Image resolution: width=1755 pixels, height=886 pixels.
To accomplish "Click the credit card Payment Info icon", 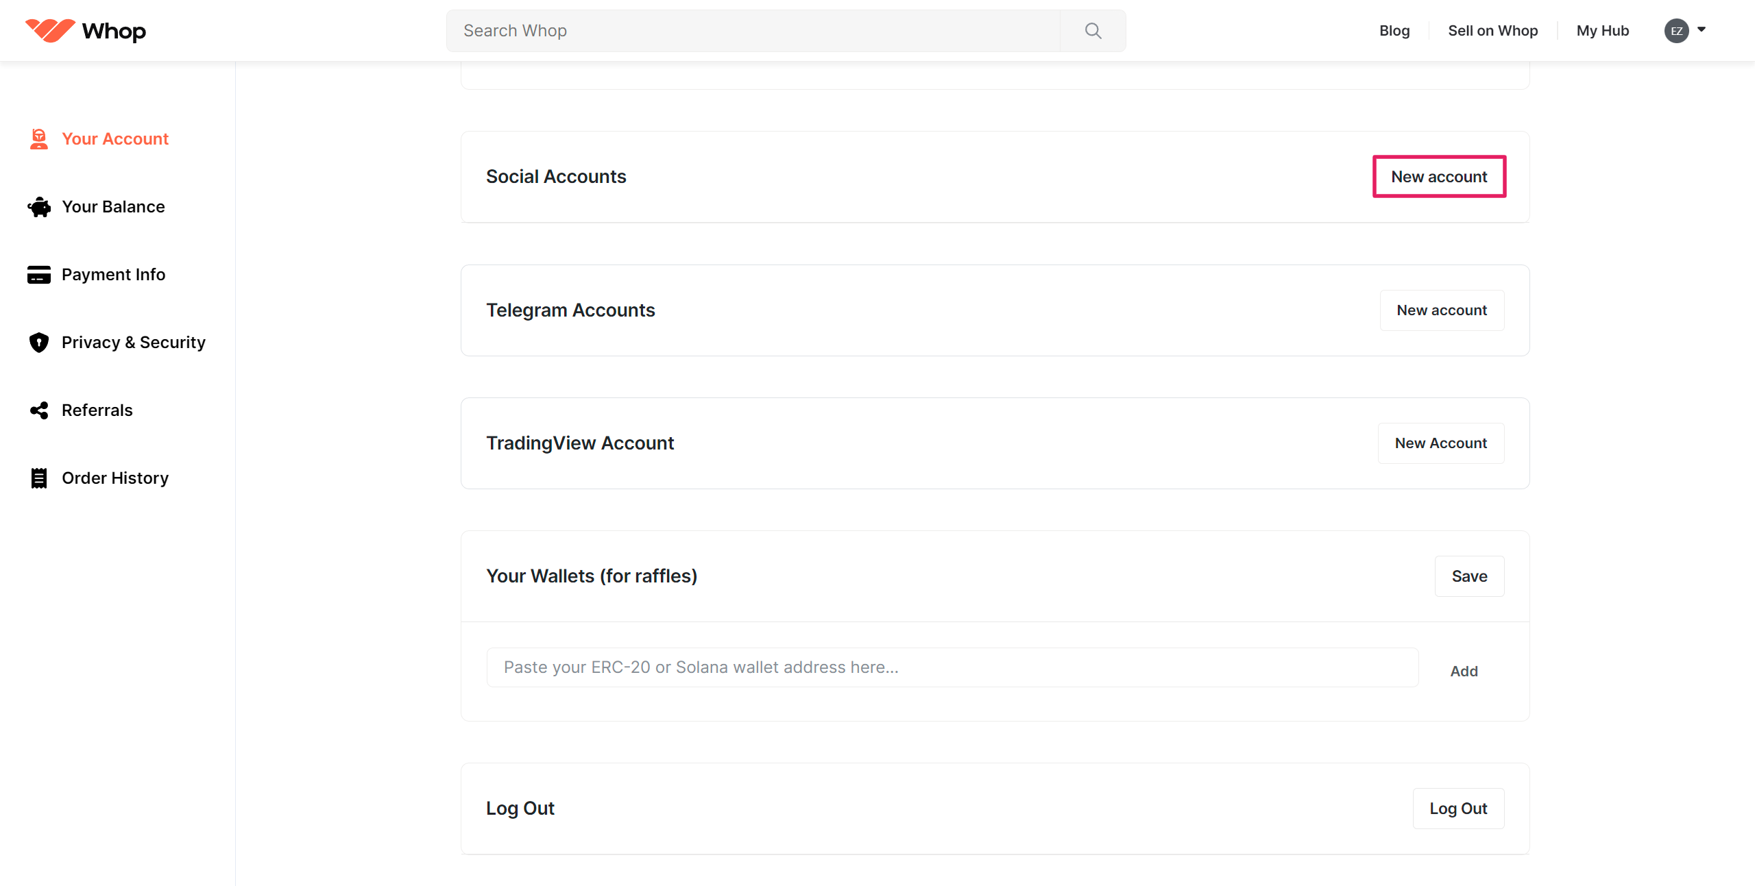I will pyautogui.click(x=39, y=275).
